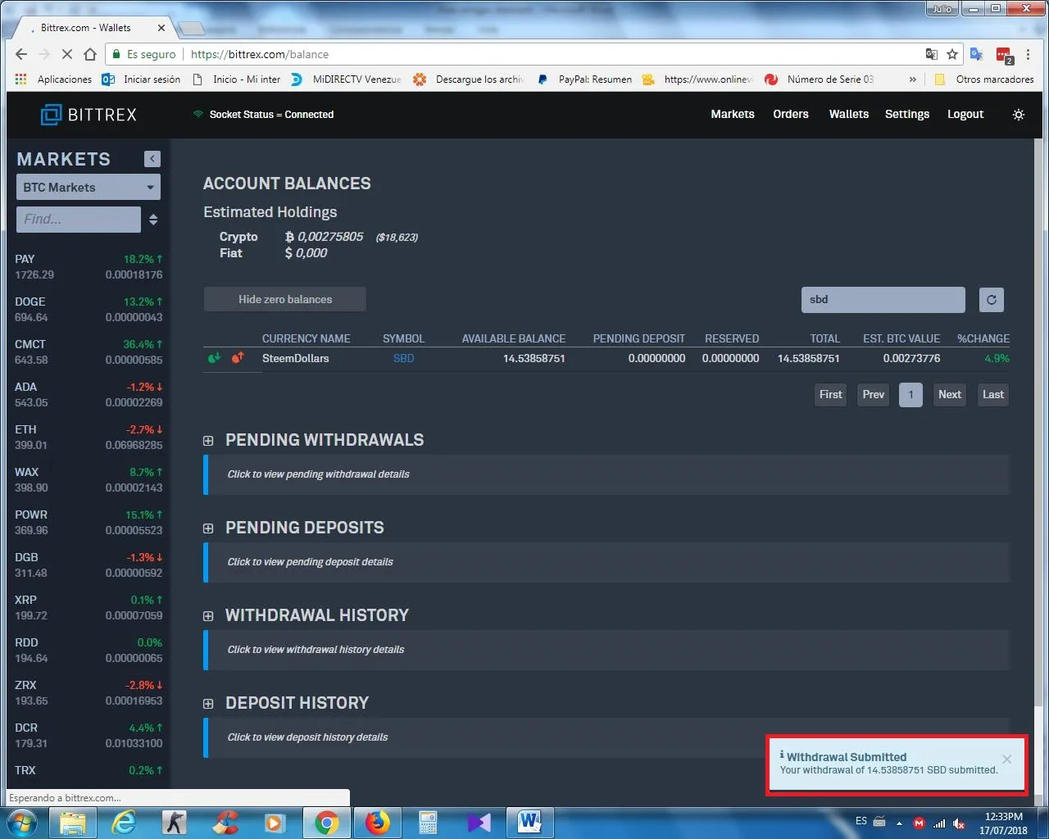Open the Otros marcadores bookmarks folder
Screen dimensions: 1049x839
point(984,79)
